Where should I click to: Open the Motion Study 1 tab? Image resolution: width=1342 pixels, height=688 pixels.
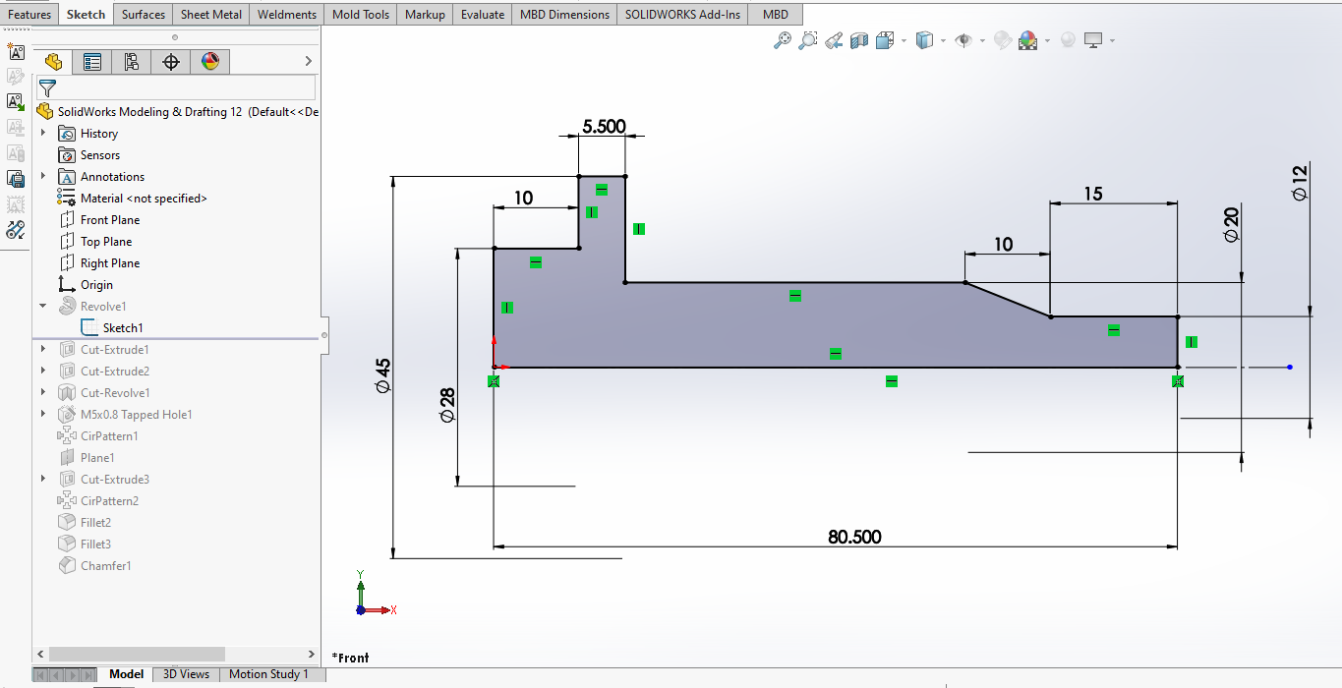point(268,674)
